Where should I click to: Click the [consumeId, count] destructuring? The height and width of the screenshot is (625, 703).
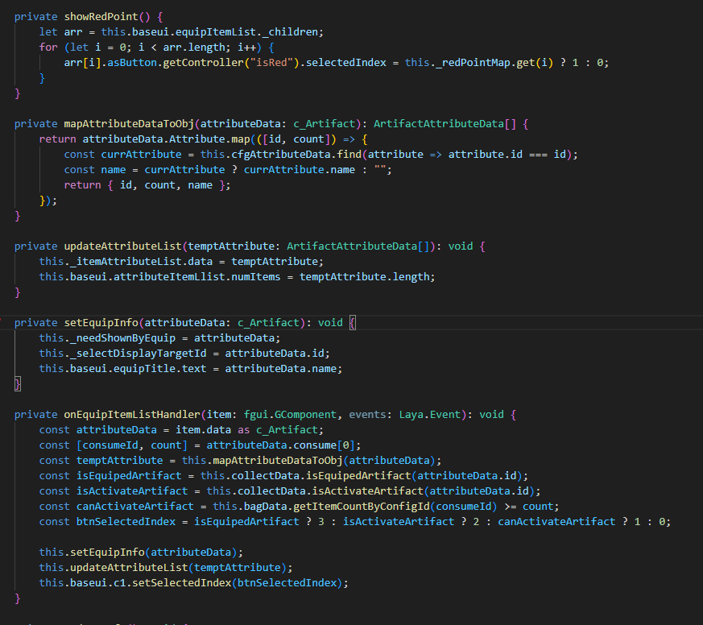pos(132,445)
